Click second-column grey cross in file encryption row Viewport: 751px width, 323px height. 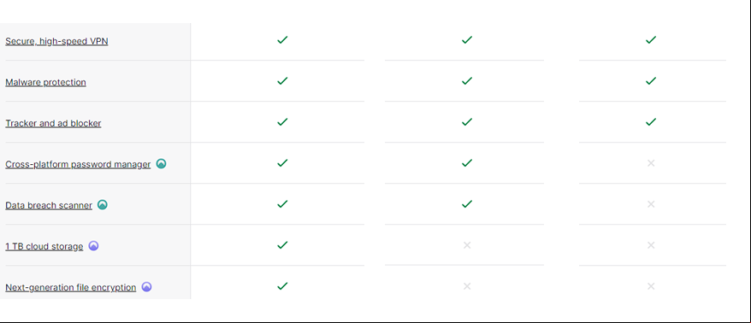[467, 286]
